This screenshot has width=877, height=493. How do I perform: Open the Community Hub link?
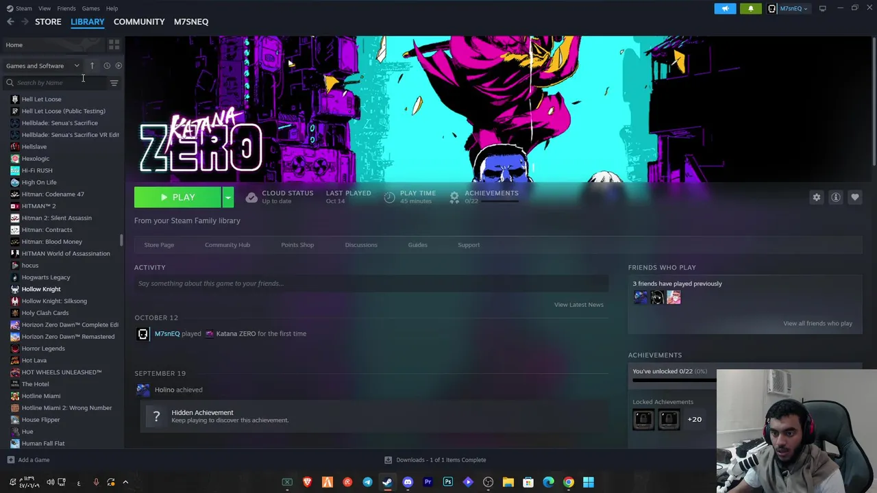pyautogui.click(x=227, y=245)
